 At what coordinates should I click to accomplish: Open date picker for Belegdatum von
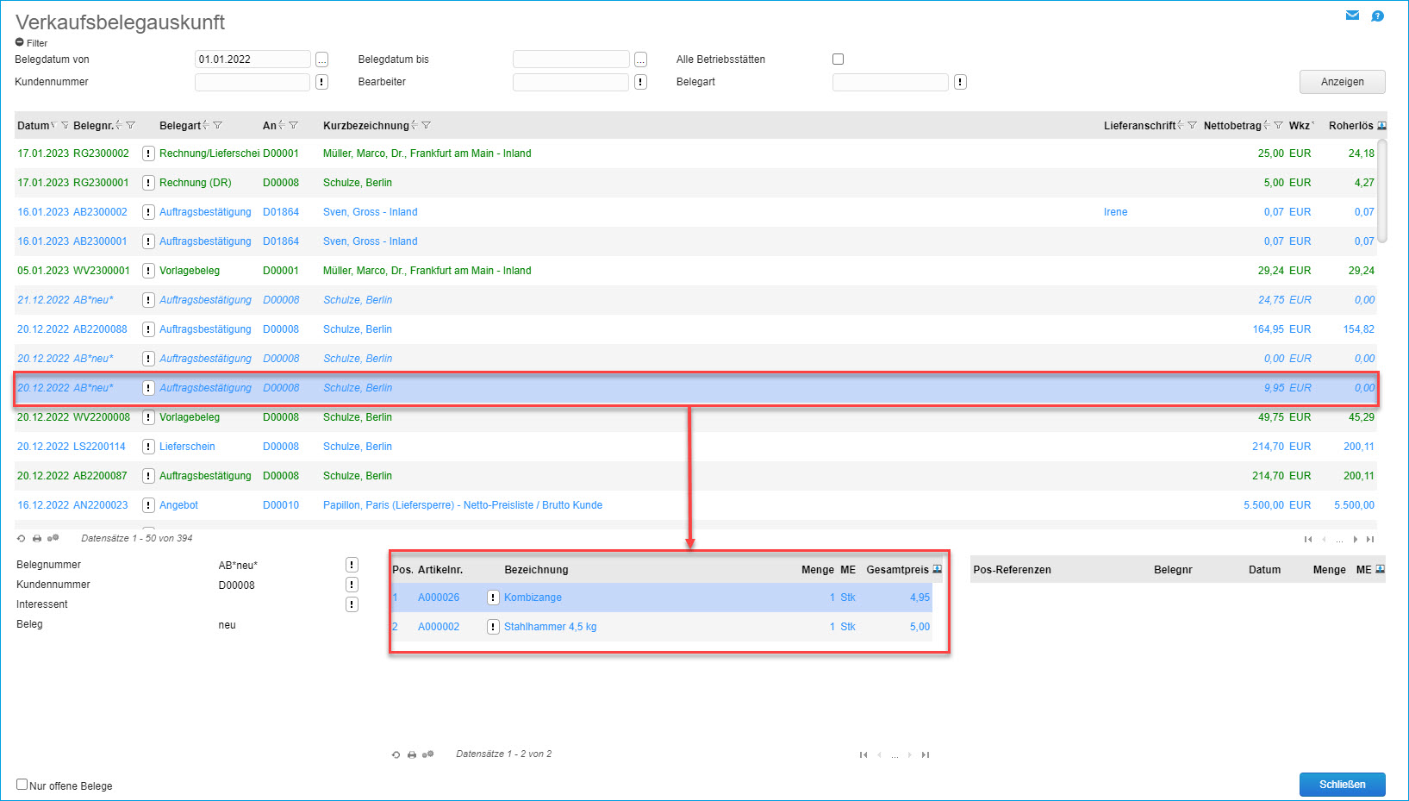click(x=321, y=59)
